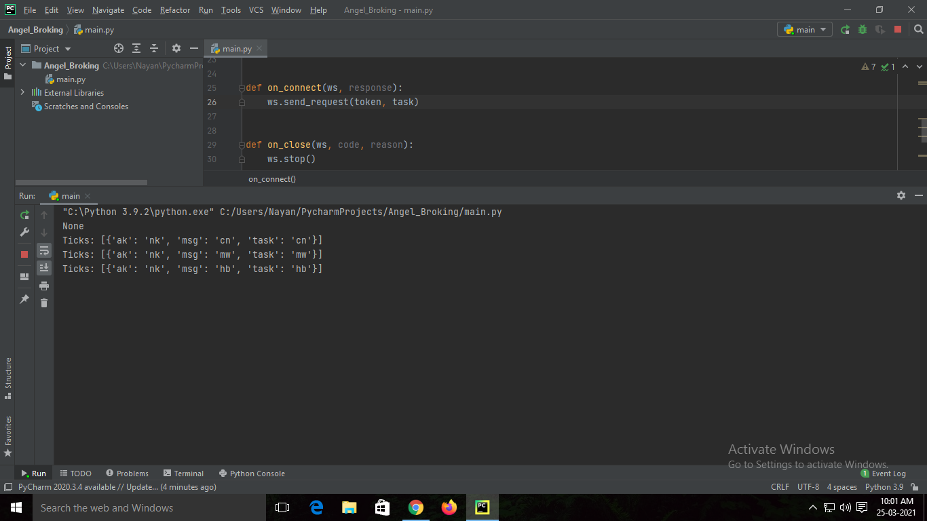The height and width of the screenshot is (521, 927).
Task: Close the main.py editor tab
Action: [x=259, y=48]
